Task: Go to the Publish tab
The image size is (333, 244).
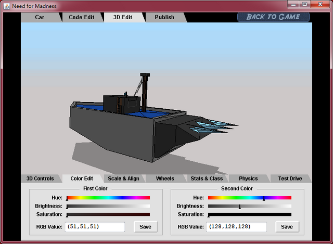Action: click(x=164, y=17)
